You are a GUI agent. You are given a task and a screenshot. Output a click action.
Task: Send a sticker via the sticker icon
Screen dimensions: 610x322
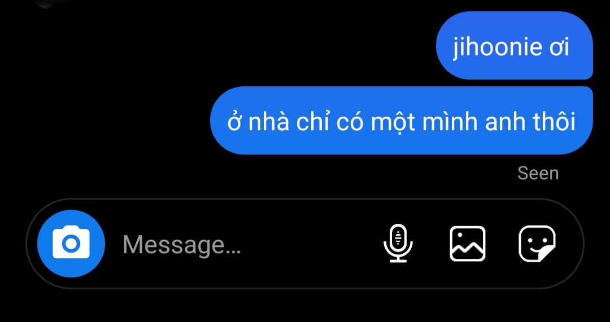537,244
